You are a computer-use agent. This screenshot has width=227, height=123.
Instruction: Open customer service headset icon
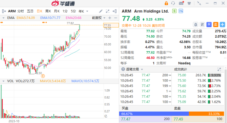(x=173, y=3)
